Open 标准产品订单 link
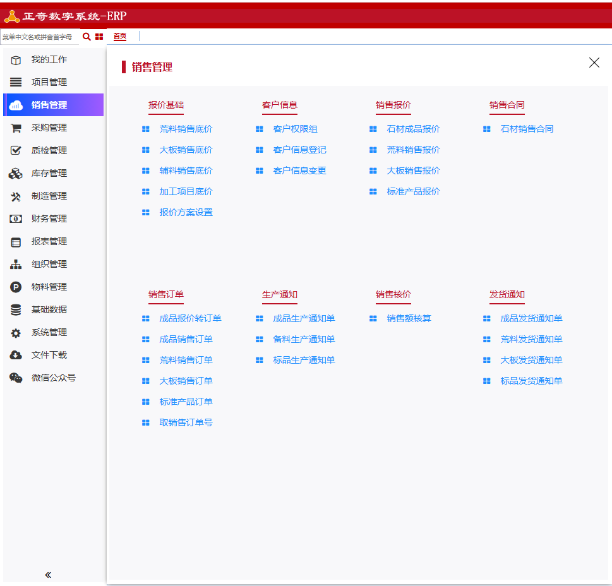Screen dimensions: 612x586 [x=186, y=402]
